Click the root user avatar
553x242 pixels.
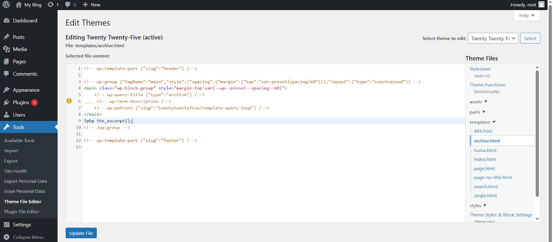point(541,4)
